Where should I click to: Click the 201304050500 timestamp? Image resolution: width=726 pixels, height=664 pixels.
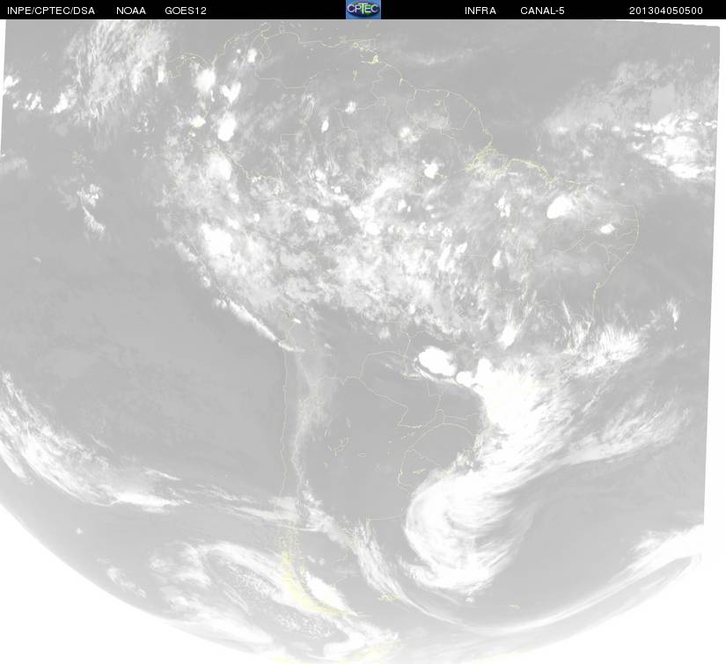click(x=666, y=11)
